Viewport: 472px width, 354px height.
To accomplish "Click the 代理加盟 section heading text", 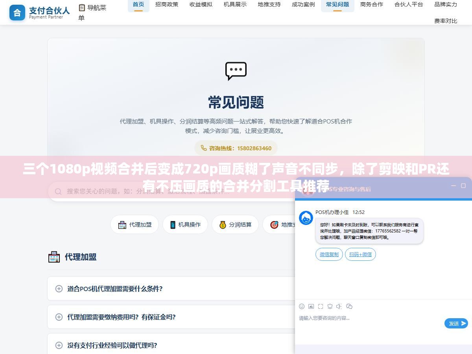I will (81, 257).
